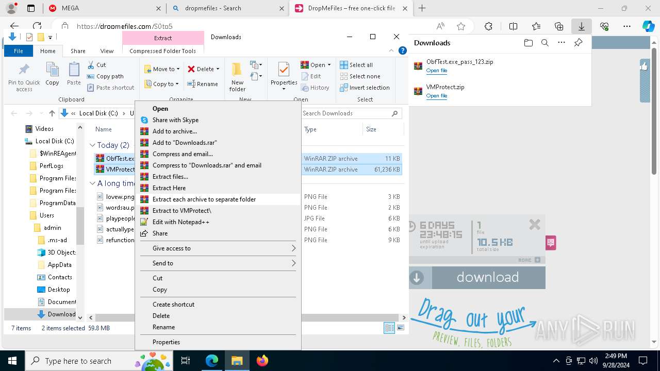Image resolution: width=660 pixels, height=371 pixels.
Task: Open Task View on taskbar
Action: 186,361
